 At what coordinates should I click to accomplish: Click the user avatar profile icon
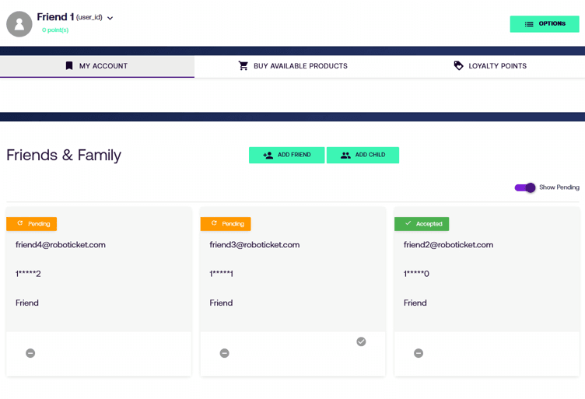coord(19,24)
